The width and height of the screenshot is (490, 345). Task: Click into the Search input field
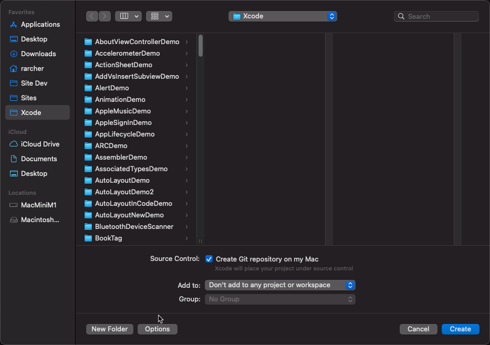coord(436,16)
